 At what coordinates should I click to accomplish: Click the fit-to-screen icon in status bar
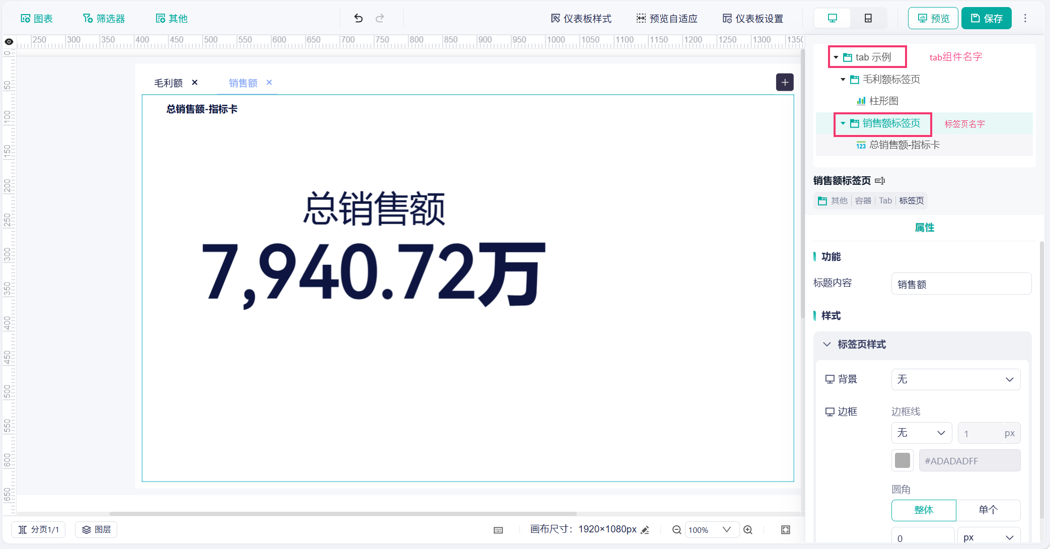[x=786, y=529]
